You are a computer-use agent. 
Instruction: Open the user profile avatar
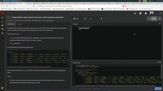[x=151, y=13]
